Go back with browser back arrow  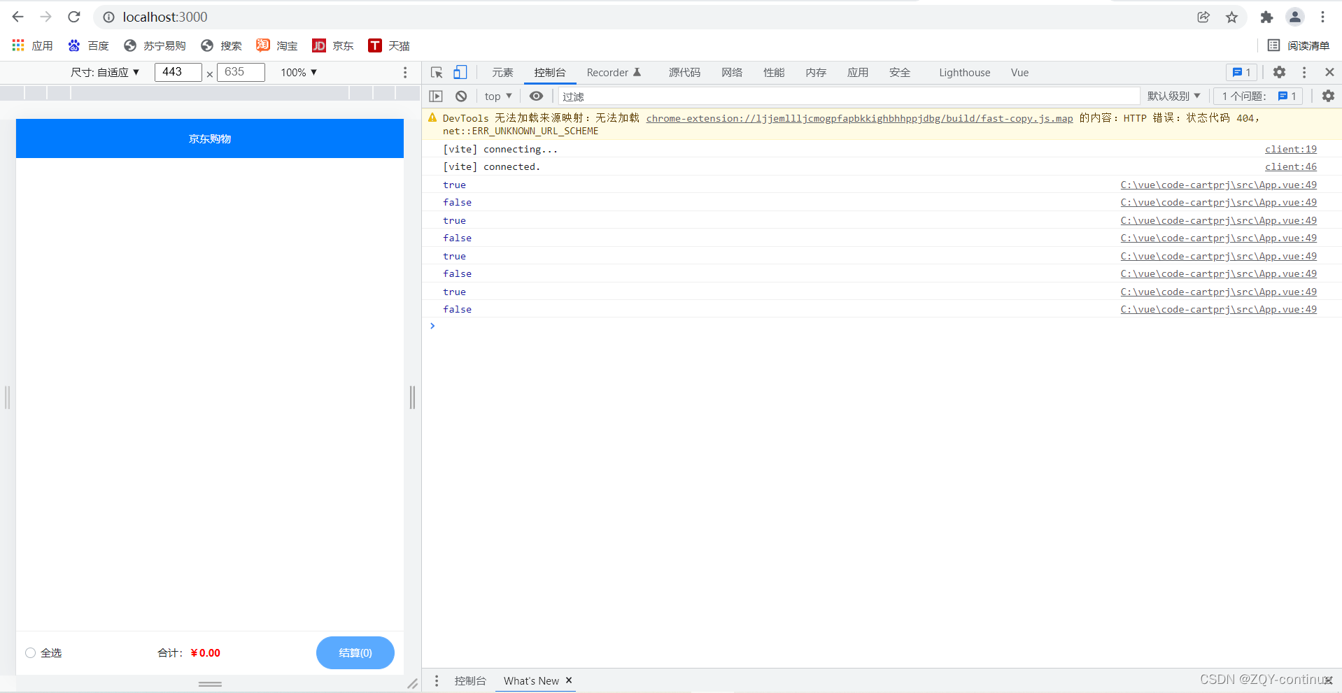[x=18, y=17]
